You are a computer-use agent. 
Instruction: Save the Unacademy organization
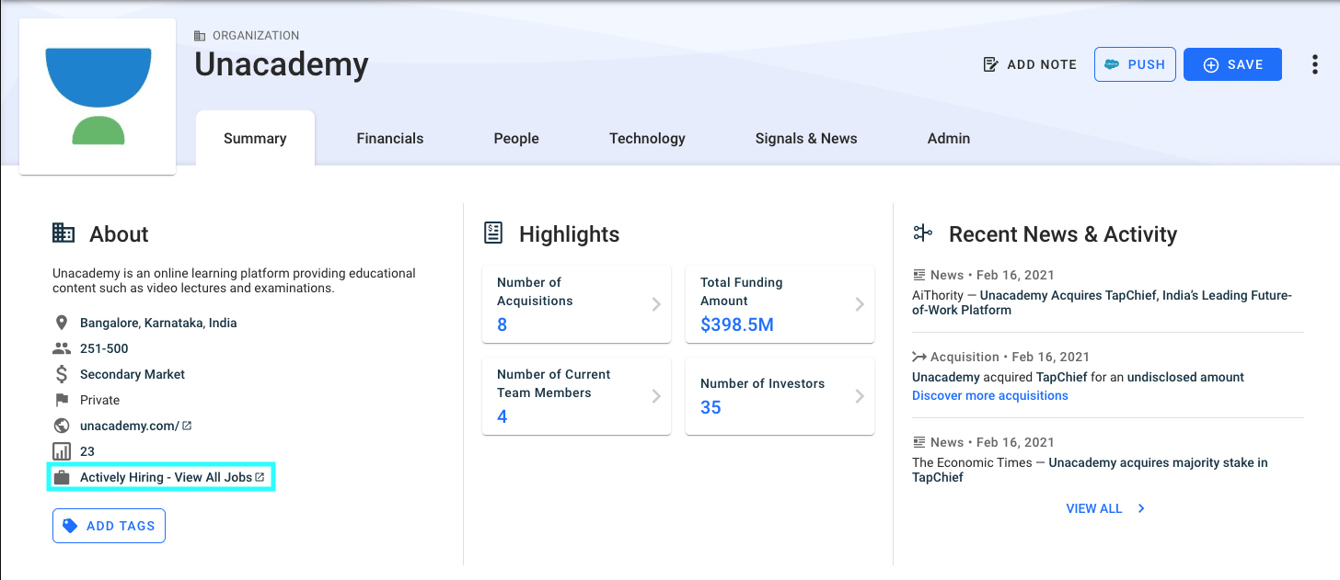click(1232, 64)
